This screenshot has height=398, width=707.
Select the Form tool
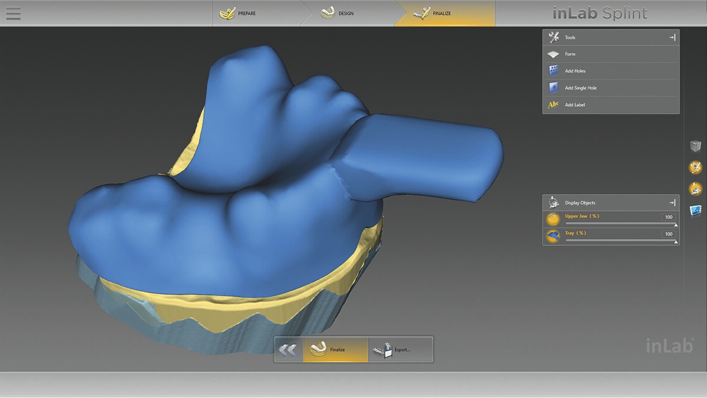click(611, 54)
